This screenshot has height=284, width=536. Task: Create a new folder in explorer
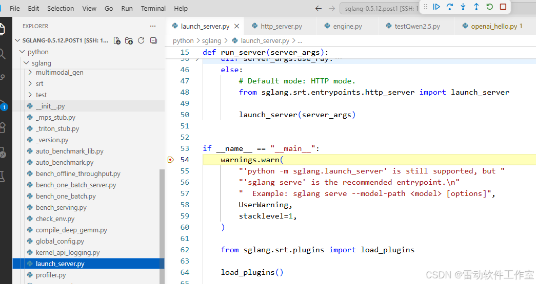[x=129, y=40]
